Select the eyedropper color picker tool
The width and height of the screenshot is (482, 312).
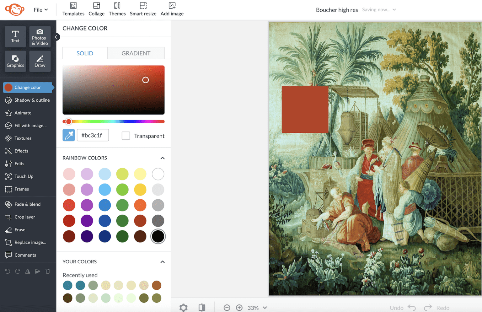coord(68,135)
